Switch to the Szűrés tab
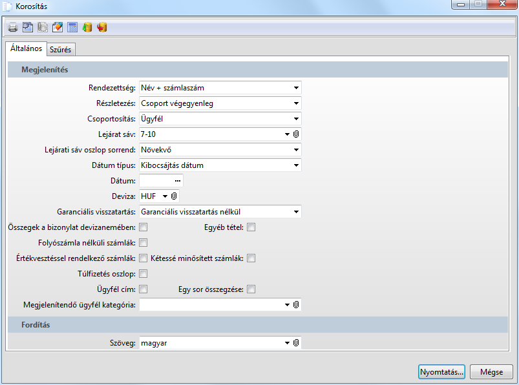This screenshot has height=385, width=519. [x=61, y=50]
